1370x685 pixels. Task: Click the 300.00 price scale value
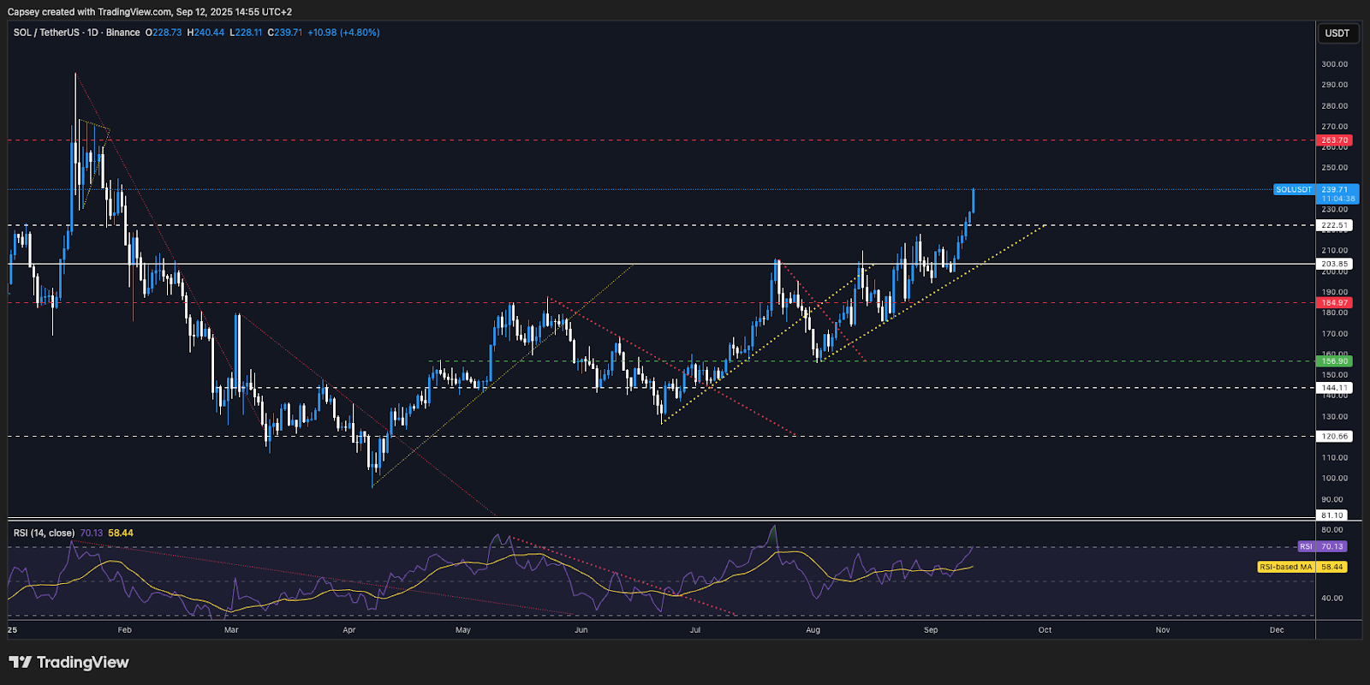click(x=1334, y=64)
